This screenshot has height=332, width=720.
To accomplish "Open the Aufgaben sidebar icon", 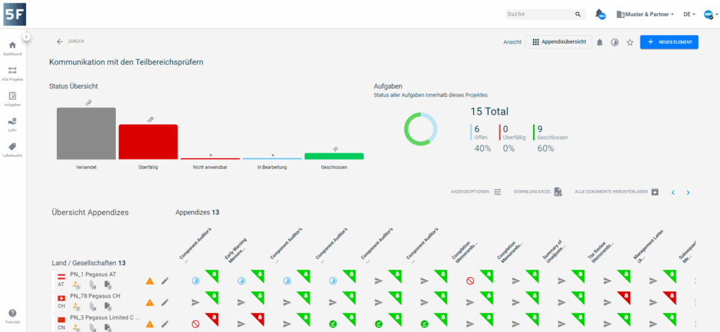I will click(12, 98).
